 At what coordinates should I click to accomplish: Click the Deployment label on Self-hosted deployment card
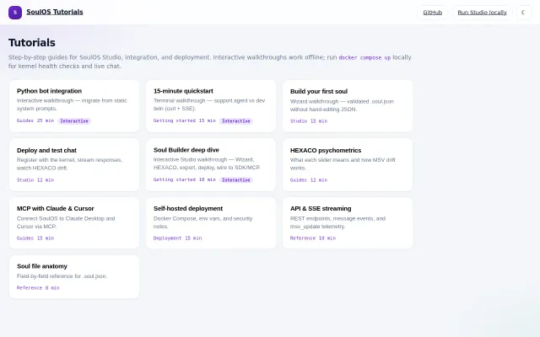[x=167, y=238]
